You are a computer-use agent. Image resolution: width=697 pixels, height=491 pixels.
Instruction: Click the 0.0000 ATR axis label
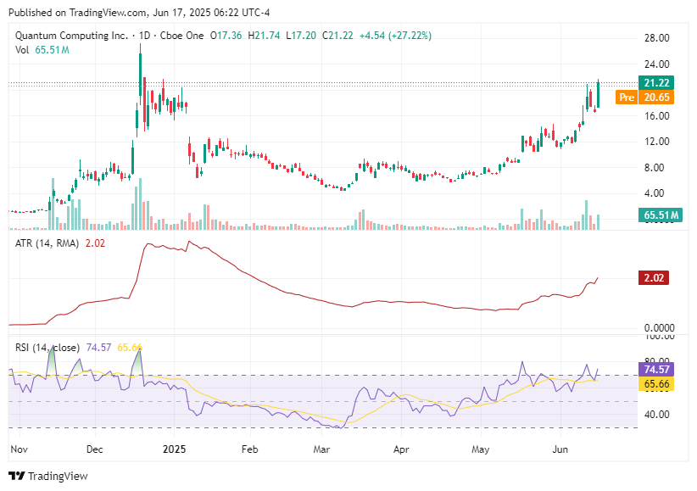point(659,328)
